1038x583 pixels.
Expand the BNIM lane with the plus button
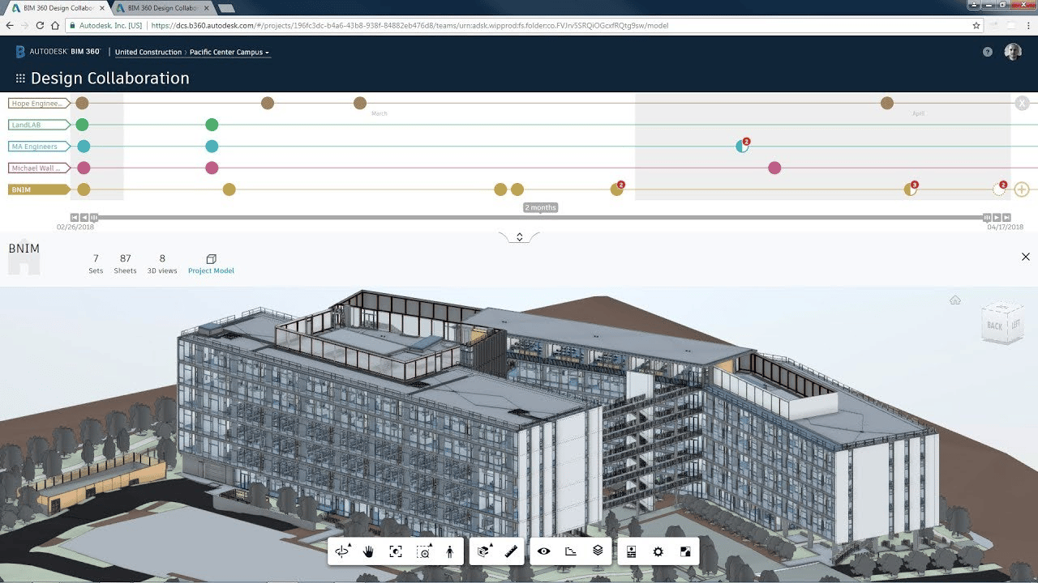coord(1021,189)
